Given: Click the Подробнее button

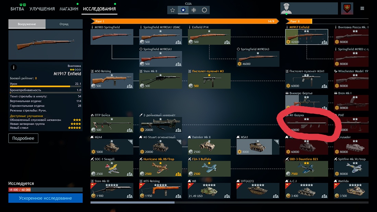Looking at the screenshot, I should [23, 138].
